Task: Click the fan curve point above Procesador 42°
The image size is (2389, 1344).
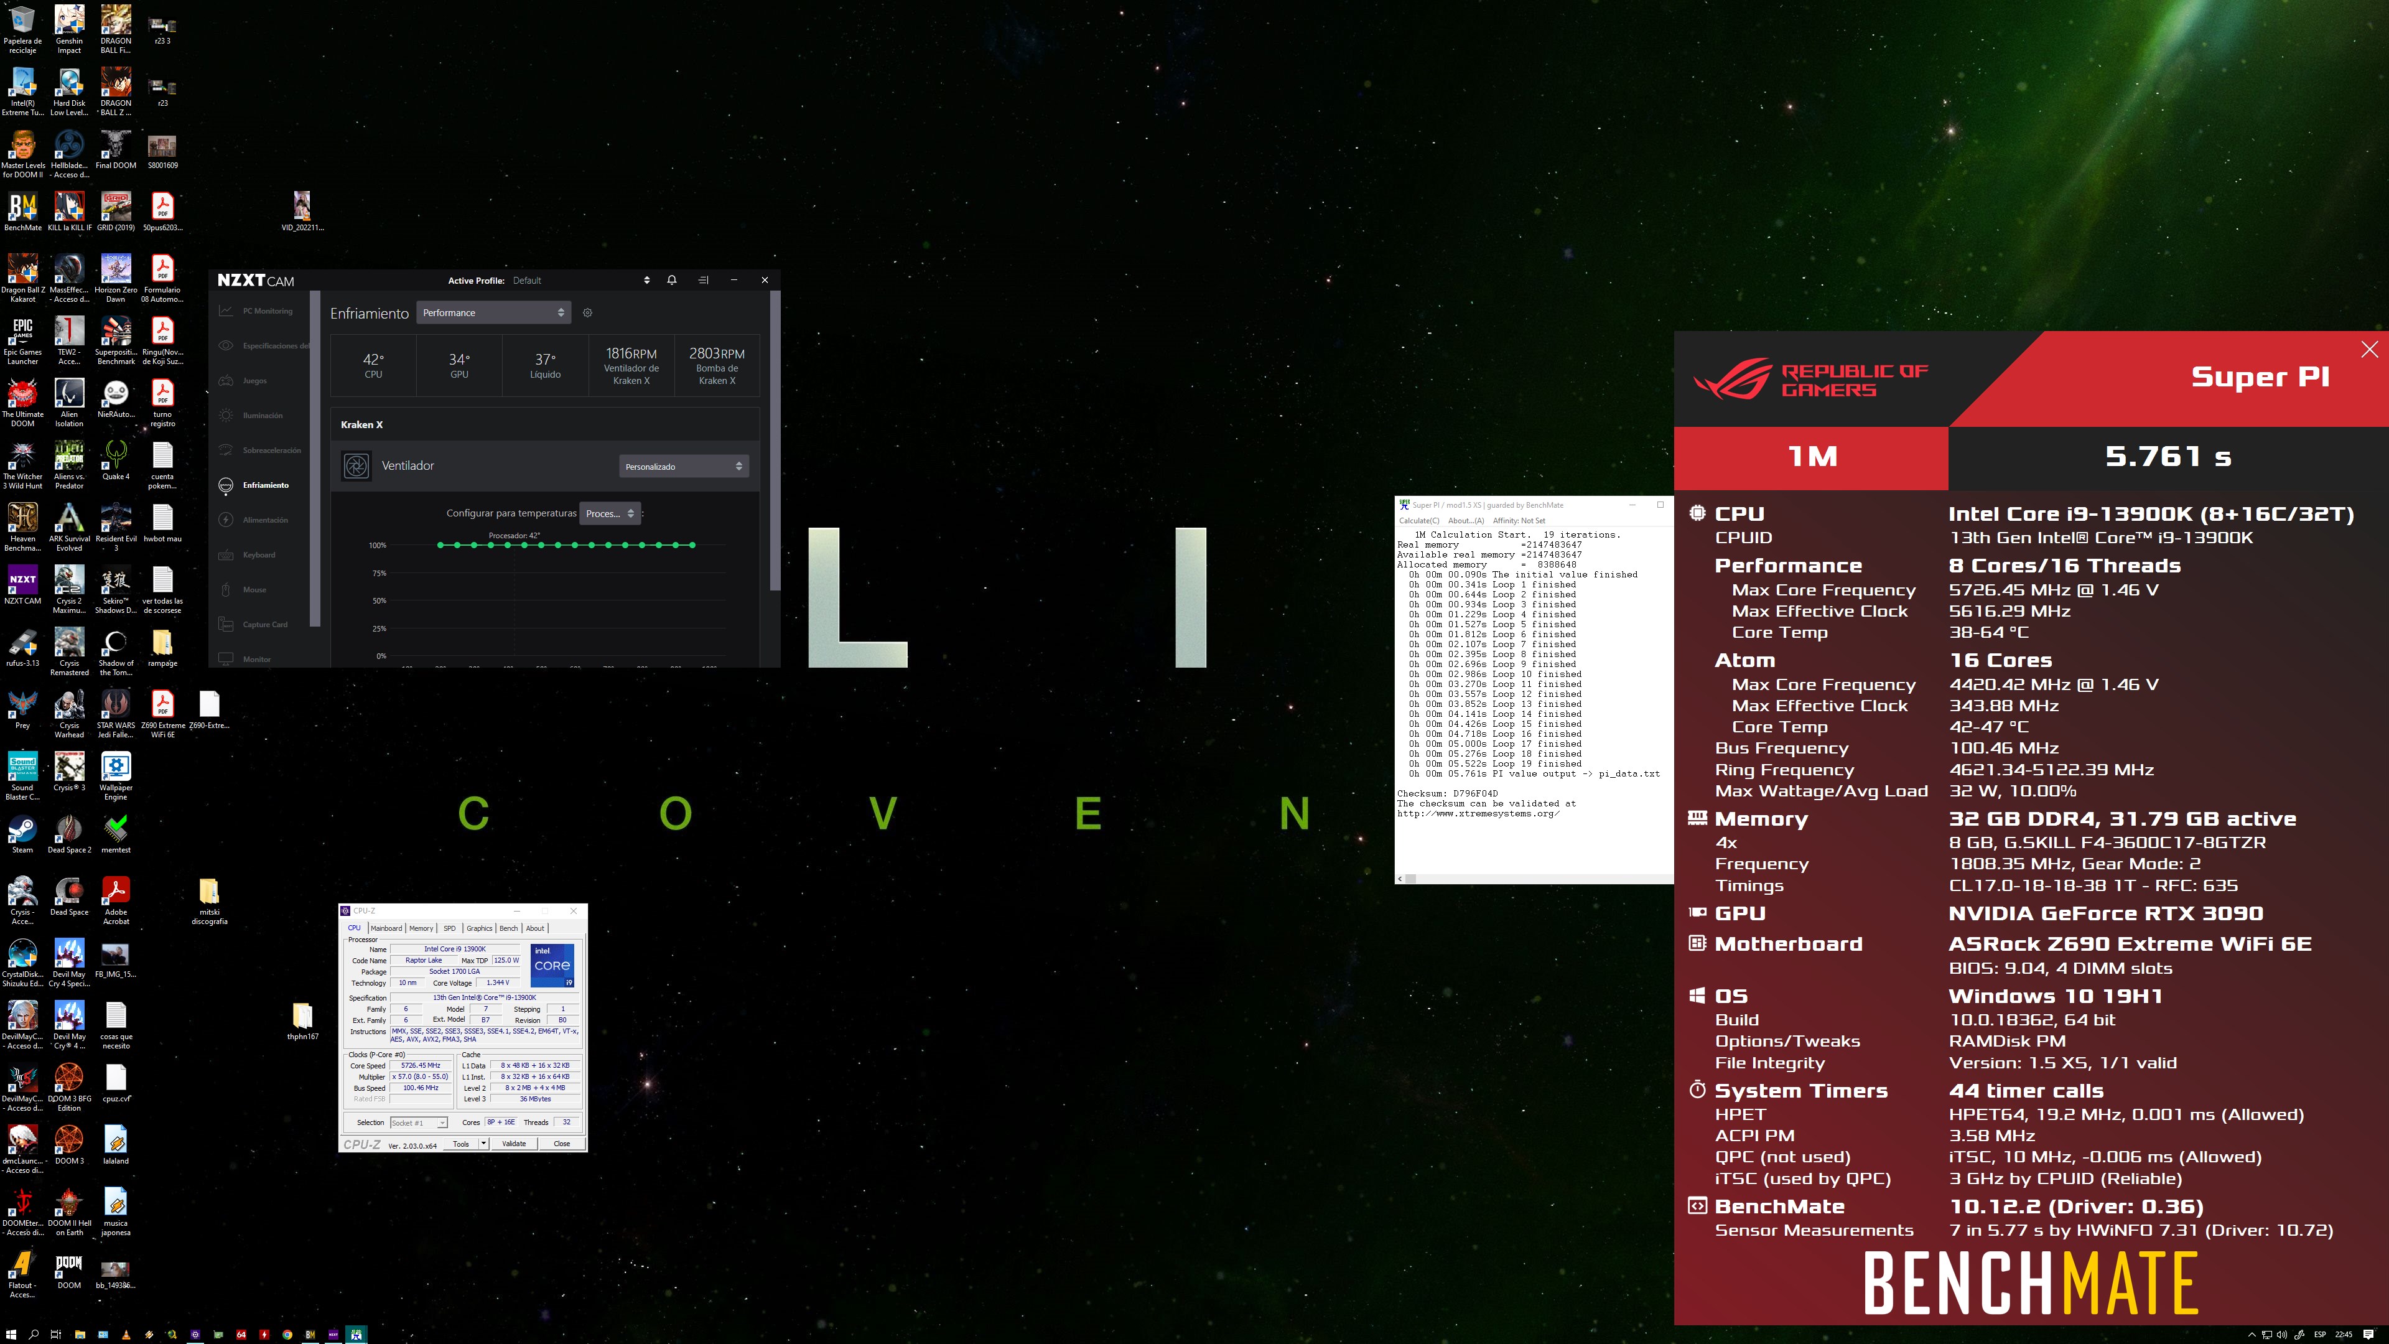Action: pos(507,546)
